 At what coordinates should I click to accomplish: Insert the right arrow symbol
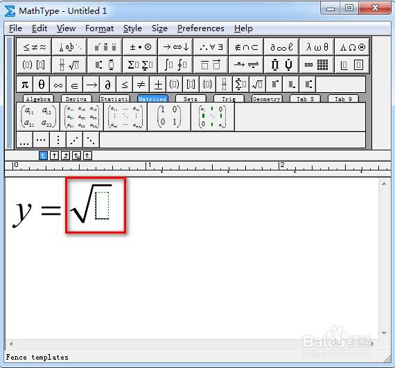[91, 85]
